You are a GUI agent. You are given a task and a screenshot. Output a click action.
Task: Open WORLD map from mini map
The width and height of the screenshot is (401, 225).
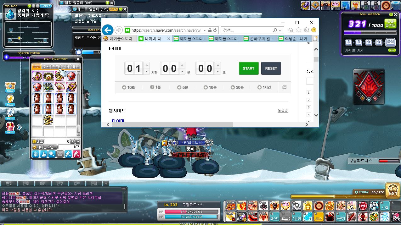(x=46, y=6)
